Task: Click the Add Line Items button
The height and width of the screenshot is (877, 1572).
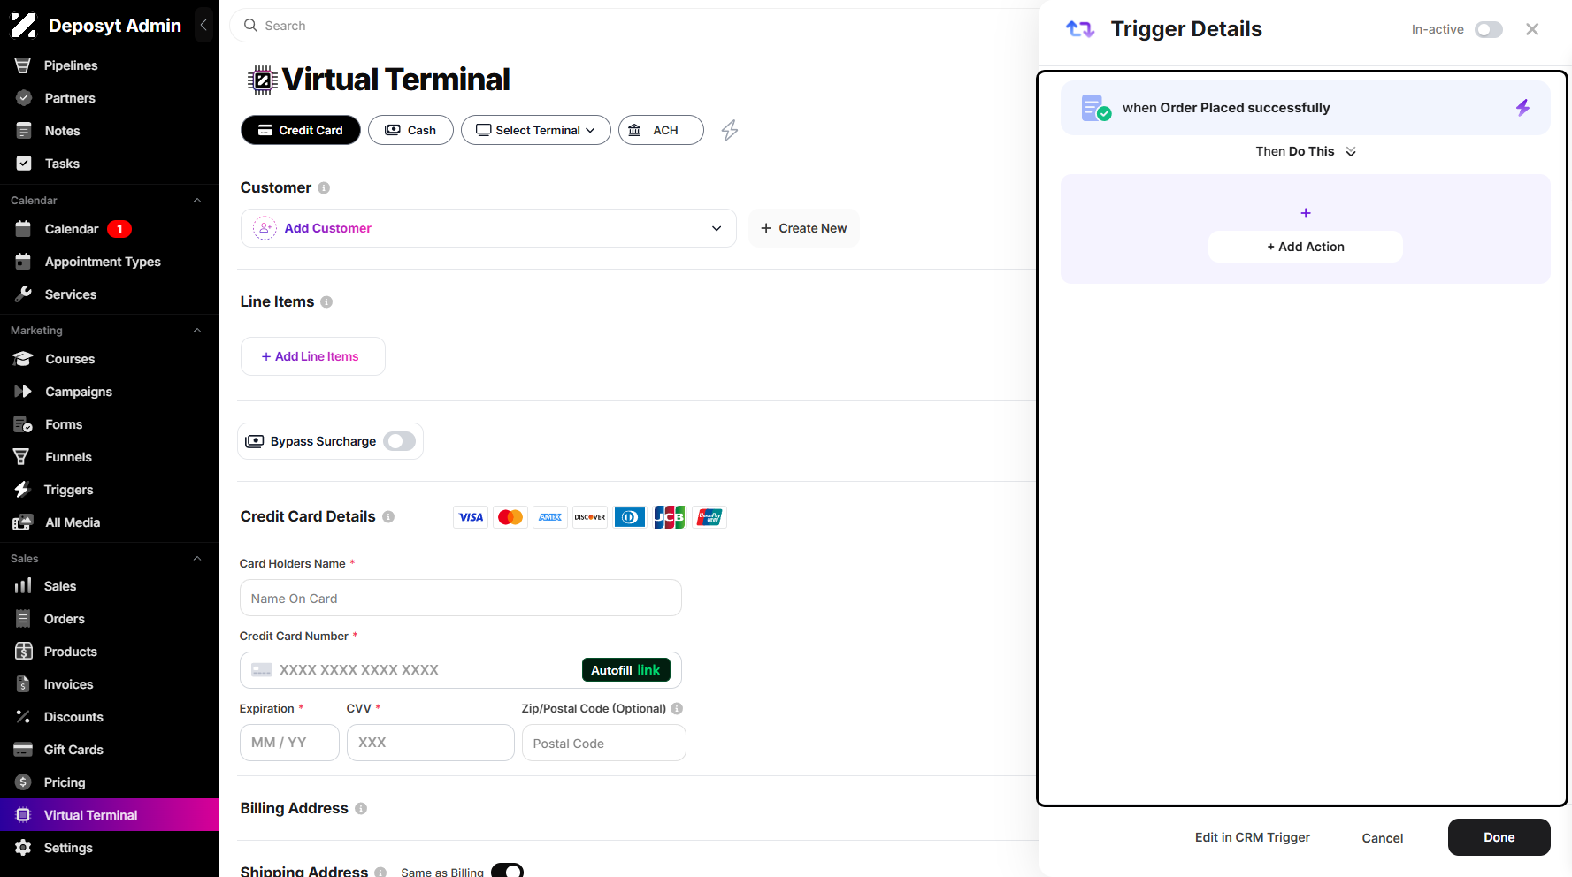Action: [x=313, y=356]
